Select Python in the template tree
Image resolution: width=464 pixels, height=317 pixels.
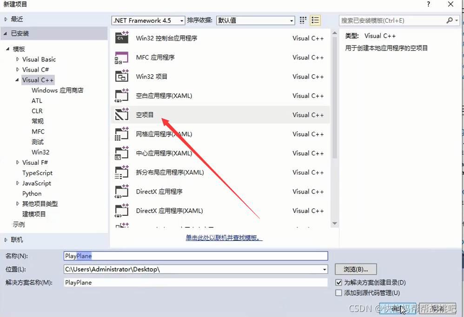click(x=32, y=194)
